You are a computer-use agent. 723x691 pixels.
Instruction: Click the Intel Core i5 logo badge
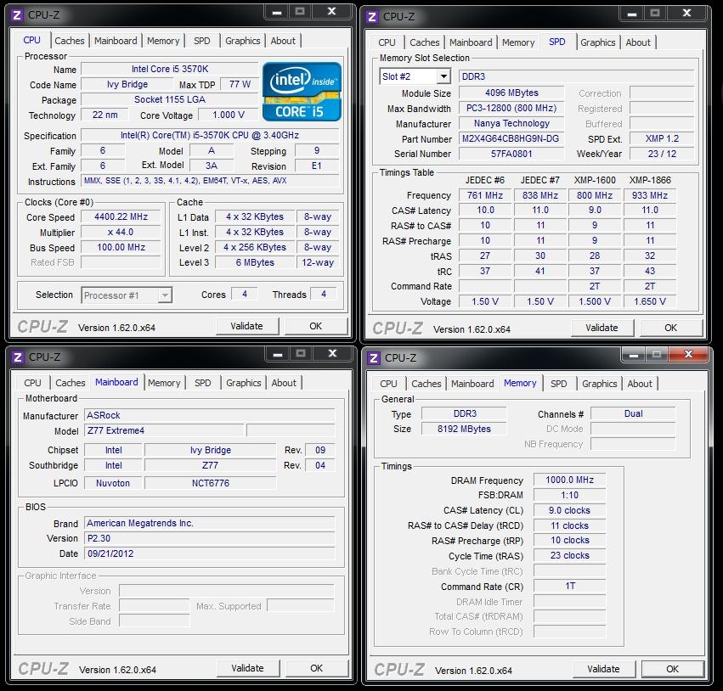tap(302, 92)
